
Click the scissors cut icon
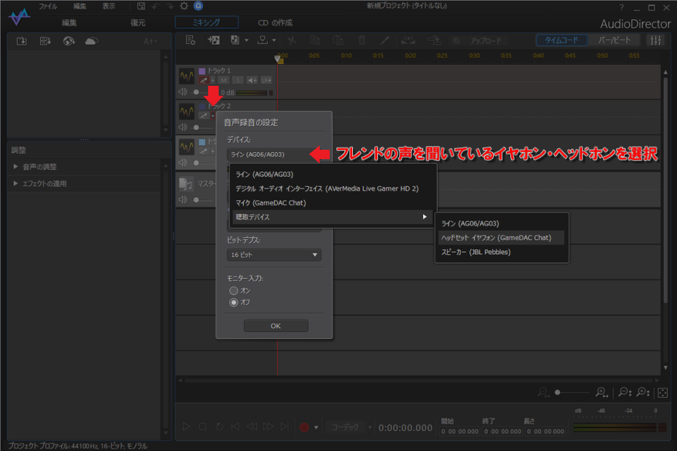292,40
